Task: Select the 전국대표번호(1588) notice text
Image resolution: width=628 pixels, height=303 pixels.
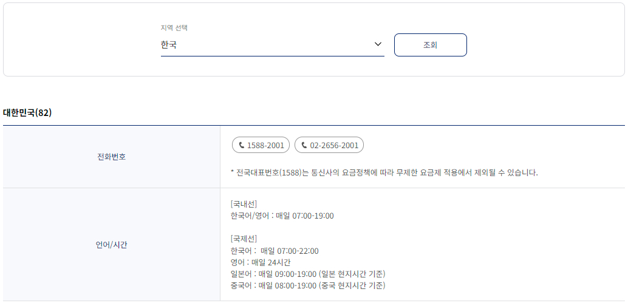Action: click(x=384, y=173)
